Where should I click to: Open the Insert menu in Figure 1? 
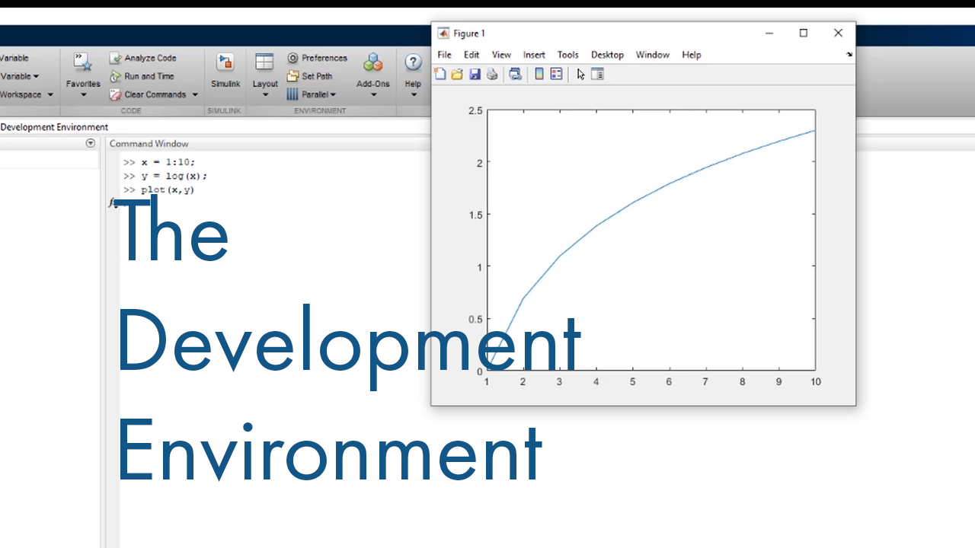pyautogui.click(x=534, y=55)
